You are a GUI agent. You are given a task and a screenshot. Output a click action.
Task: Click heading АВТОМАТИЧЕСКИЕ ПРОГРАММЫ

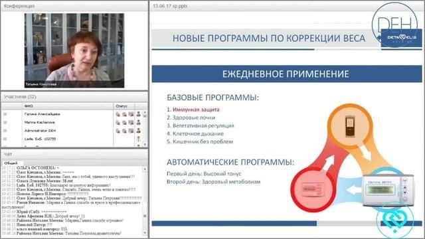click(x=230, y=162)
